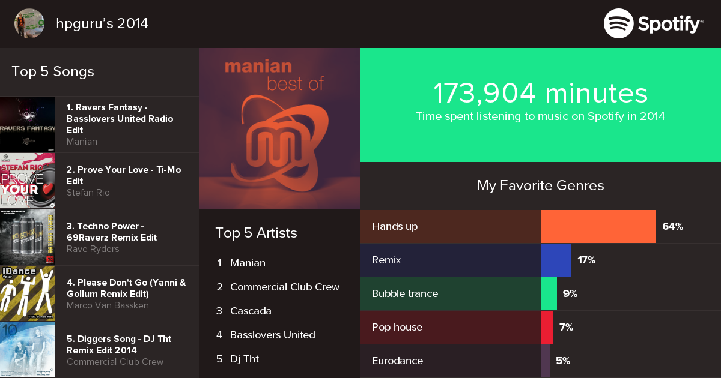Click the green Bubble trance bar
Screen dimensions: 721x378
click(x=549, y=293)
